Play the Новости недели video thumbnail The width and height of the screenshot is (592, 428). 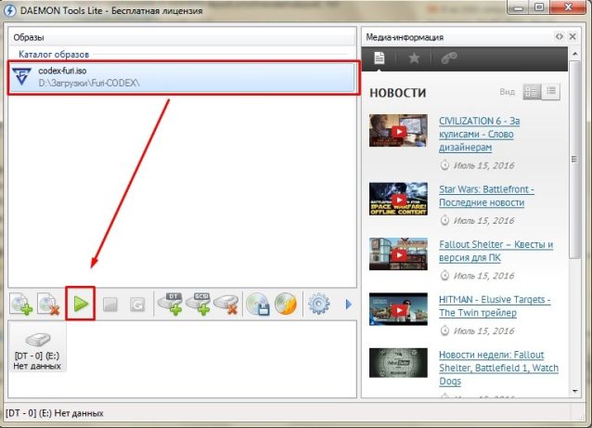pos(398,363)
